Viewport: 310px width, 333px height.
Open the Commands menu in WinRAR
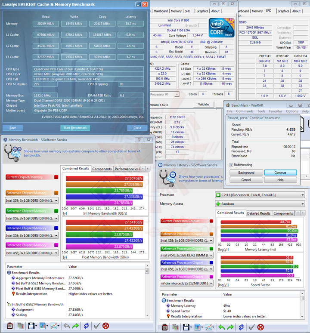coord(245,111)
